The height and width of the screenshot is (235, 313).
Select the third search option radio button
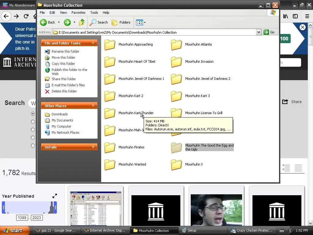[33, 129]
